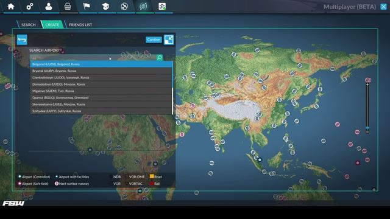Pick Chertovitskoye (UUOO), Voronezh
Image resolution: width=390 pixels, height=219 pixels.
click(101, 78)
